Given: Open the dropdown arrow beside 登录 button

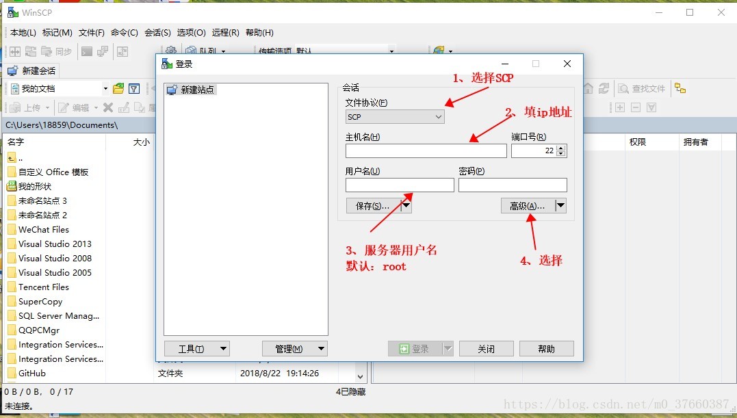Looking at the screenshot, I should 448,349.
